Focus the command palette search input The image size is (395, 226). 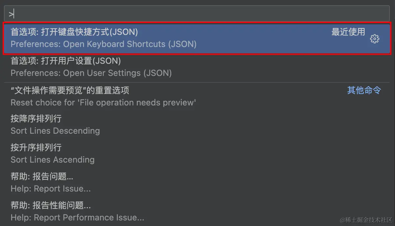(197, 14)
